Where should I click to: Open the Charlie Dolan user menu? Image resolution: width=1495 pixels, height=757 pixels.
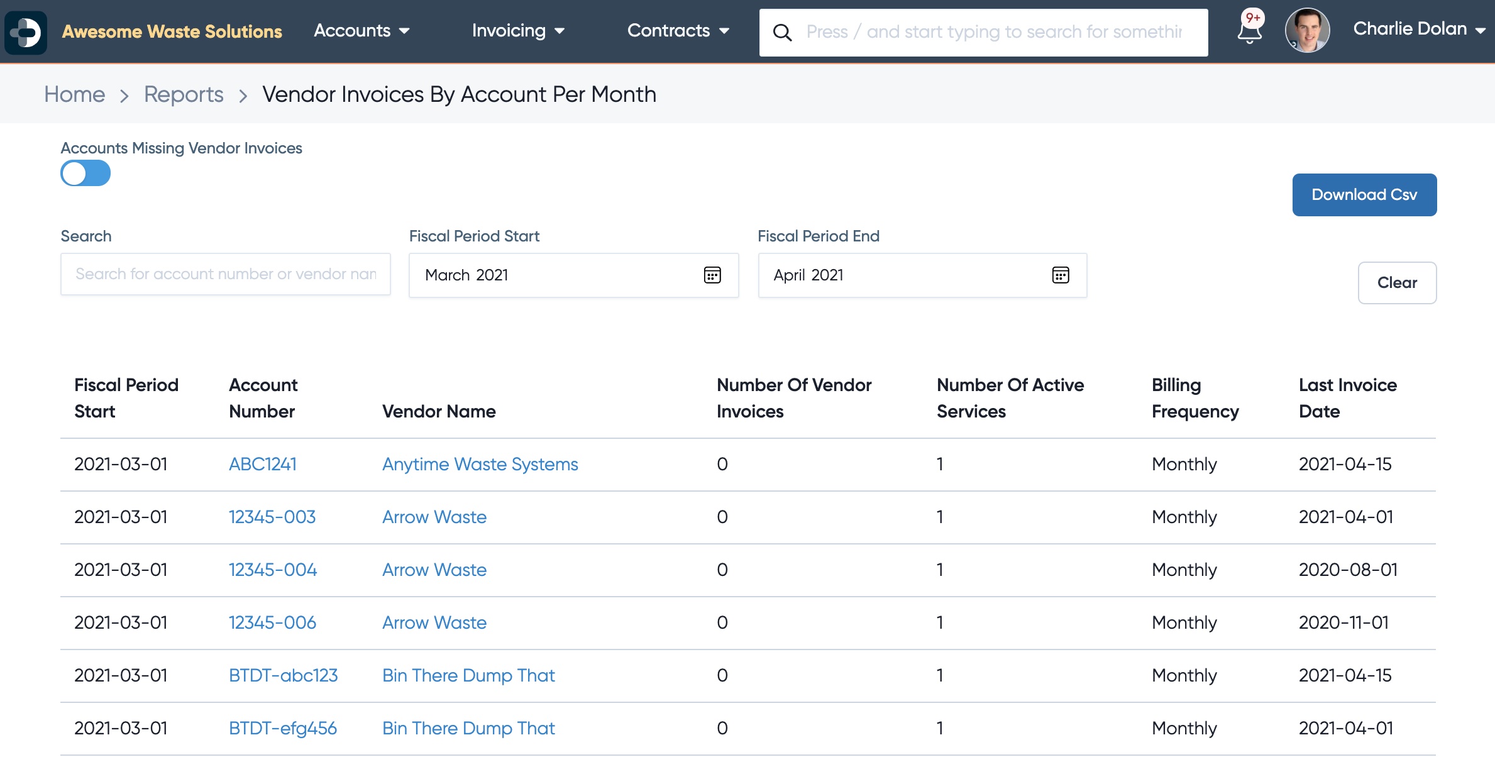pos(1419,29)
